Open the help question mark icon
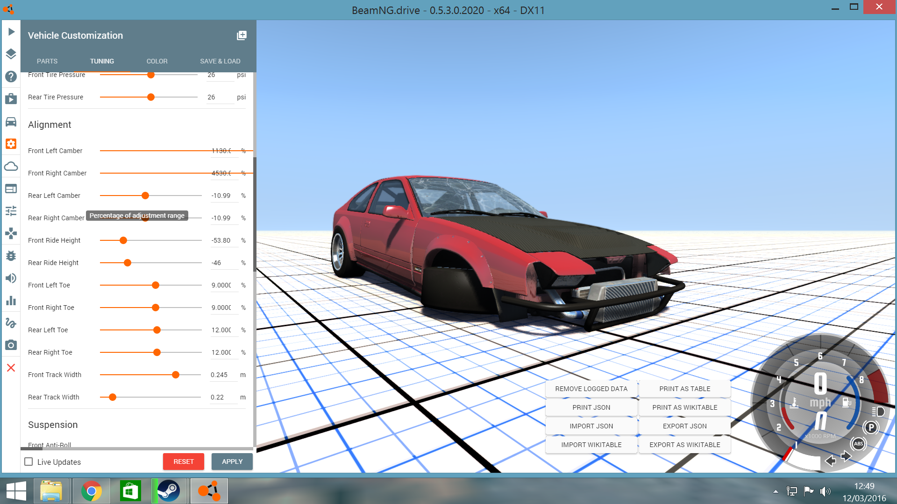The image size is (897, 504). coord(11,77)
